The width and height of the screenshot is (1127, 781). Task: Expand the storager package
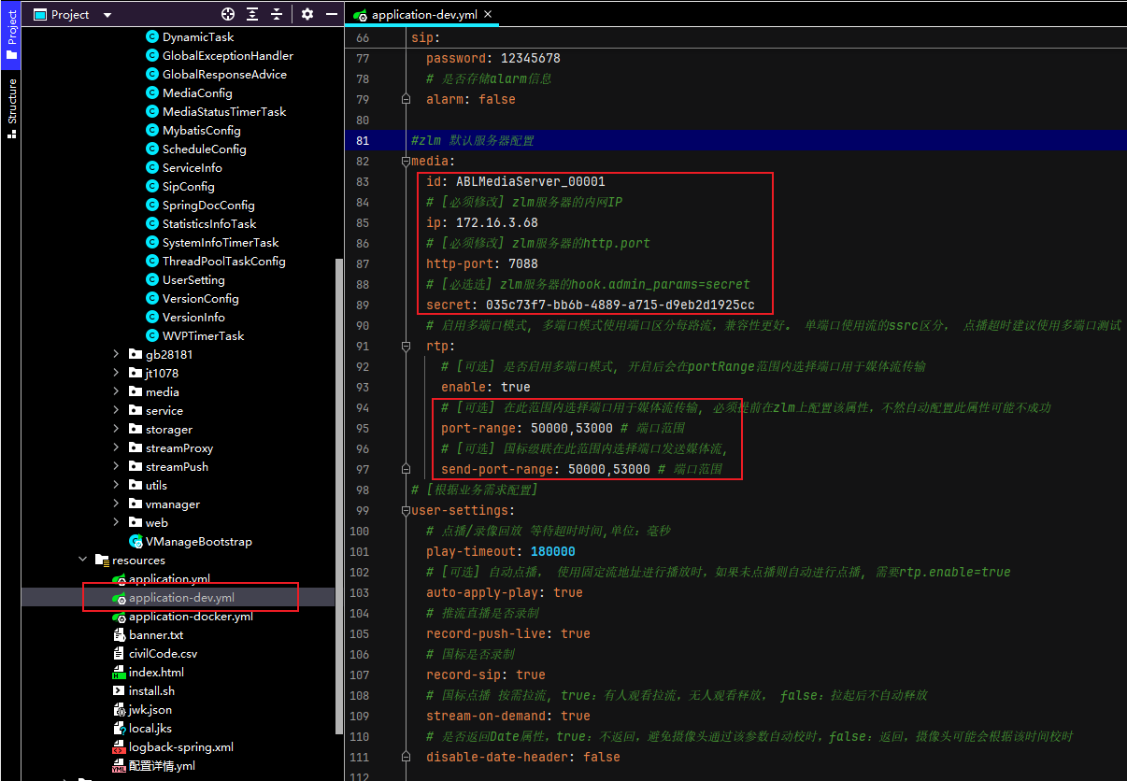click(116, 429)
